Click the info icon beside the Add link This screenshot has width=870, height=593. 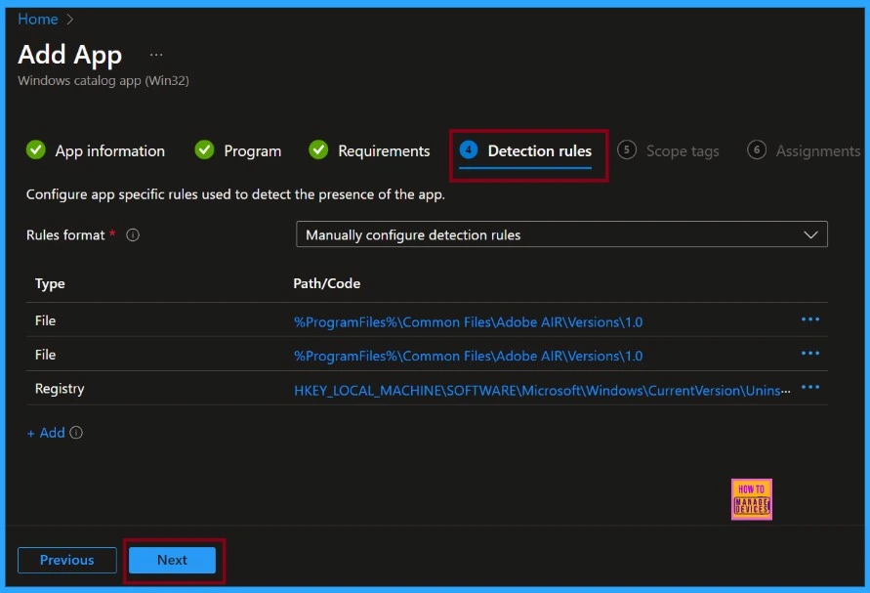point(76,433)
